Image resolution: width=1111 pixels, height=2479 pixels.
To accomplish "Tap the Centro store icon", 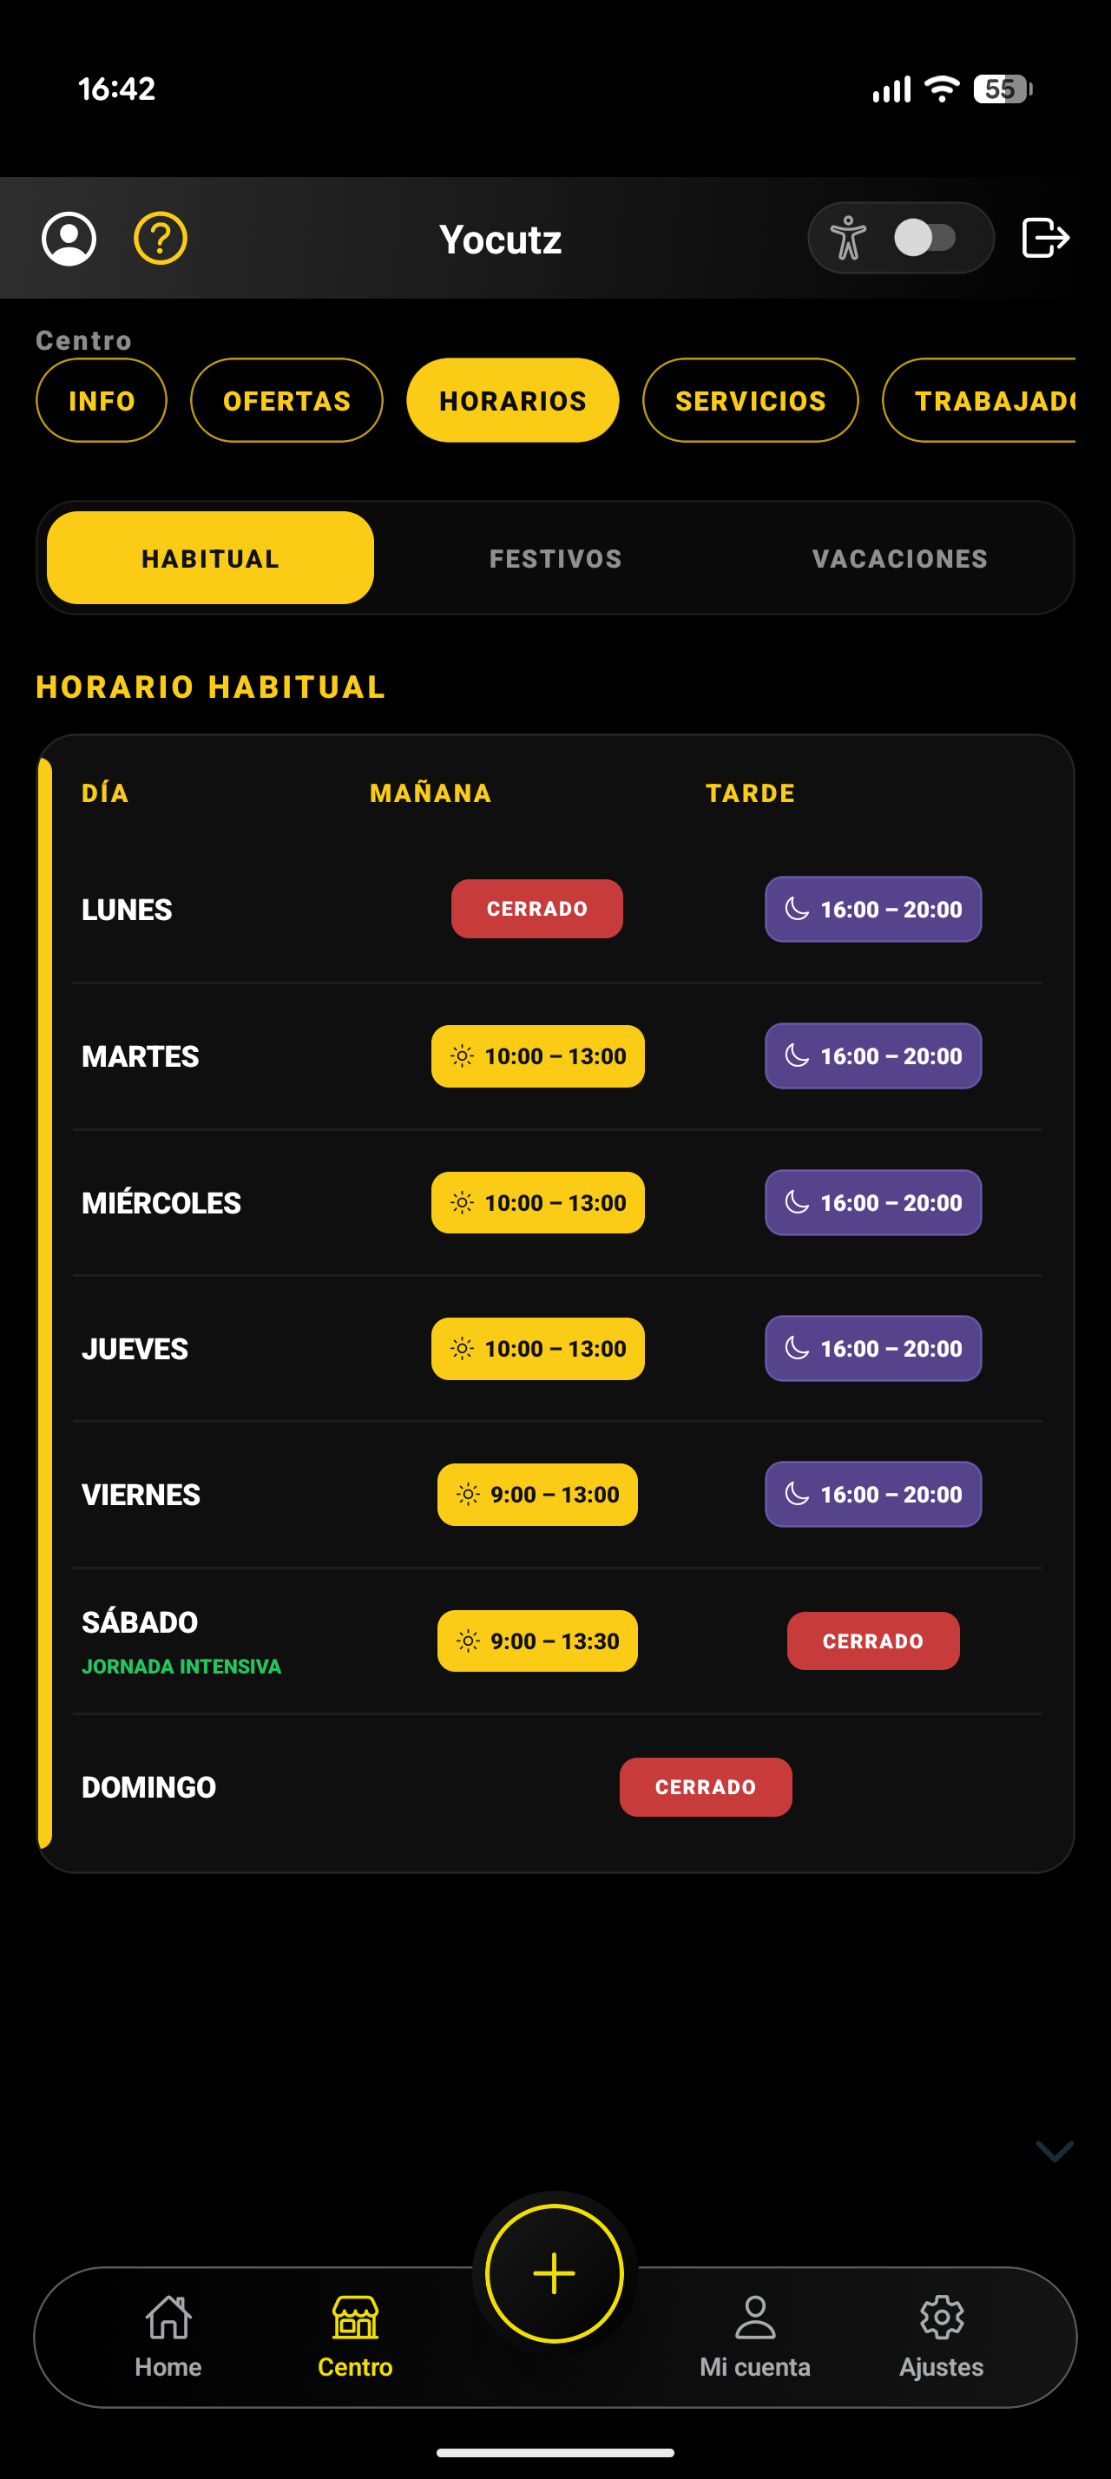I will coord(355,2317).
